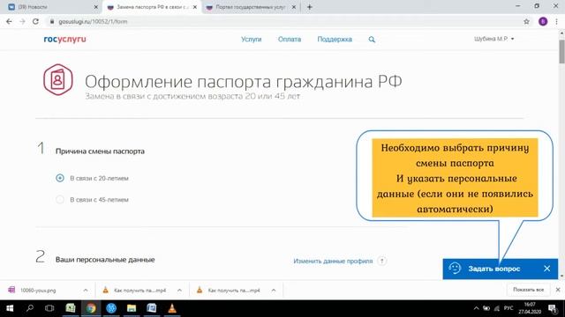Screen dimensions: 565x317
Task: Click the passport service hexagon icon
Action: coord(58,79)
